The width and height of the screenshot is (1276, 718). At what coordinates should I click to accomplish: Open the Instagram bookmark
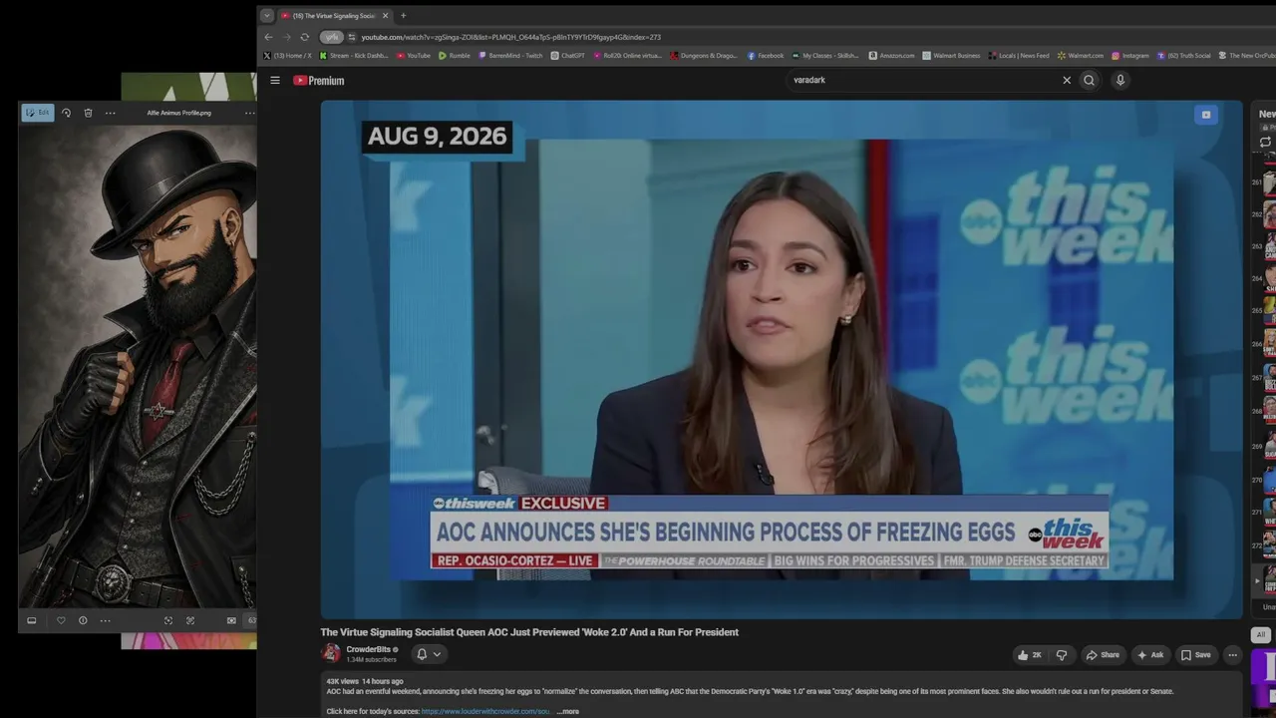click(x=1129, y=56)
